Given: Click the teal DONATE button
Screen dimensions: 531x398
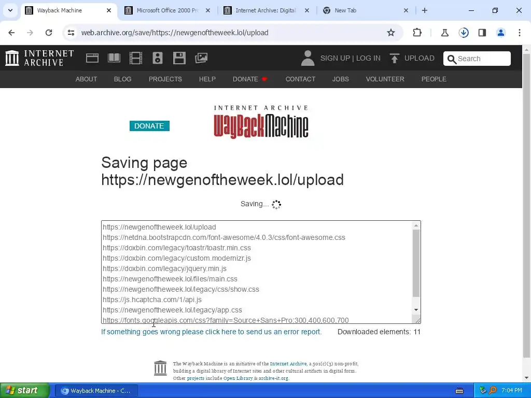Looking at the screenshot, I should tap(149, 126).
